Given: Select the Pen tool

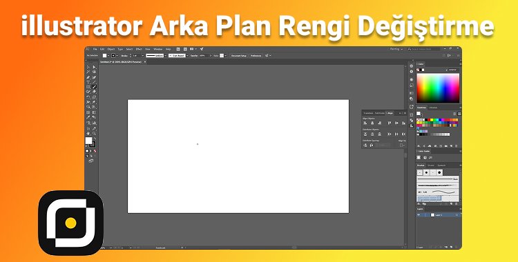Looking at the screenshot, I should [x=88, y=77].
